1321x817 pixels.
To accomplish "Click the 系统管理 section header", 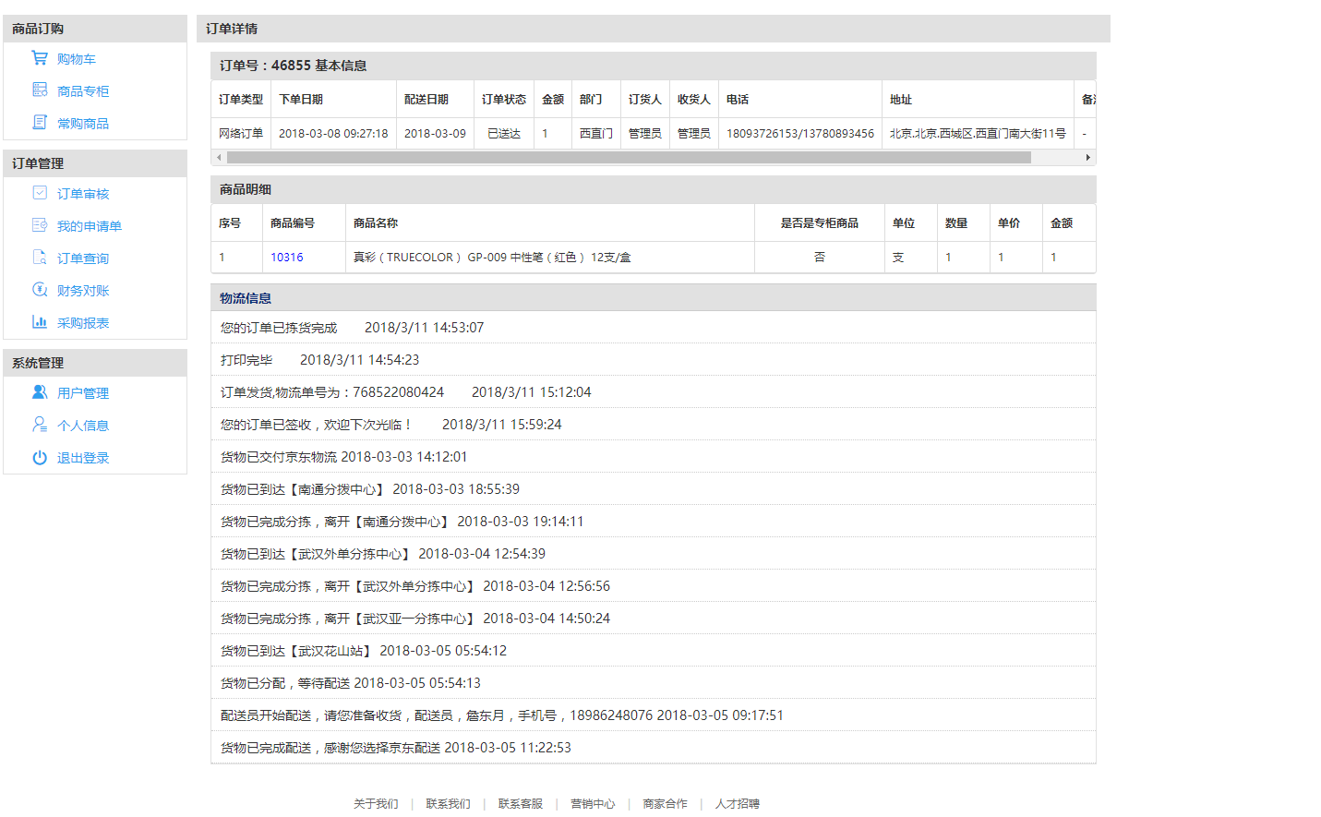I will click(95, 363).
